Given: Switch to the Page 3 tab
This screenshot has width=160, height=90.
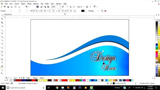Looking at the screenshot, I should click(x=42, y=78).
